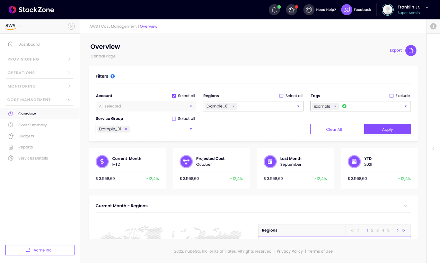
Task: Click the purple Export icon button
Action: [411, 51]
